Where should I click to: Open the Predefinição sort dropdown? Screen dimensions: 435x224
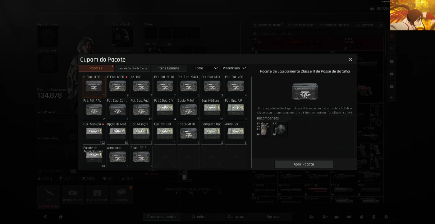point(234,68)
